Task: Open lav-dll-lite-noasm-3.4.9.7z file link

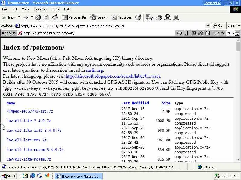Action: coord(35,149)
